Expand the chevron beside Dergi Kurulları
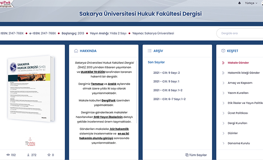Screen dimensions: 263x160 [223, 123]
